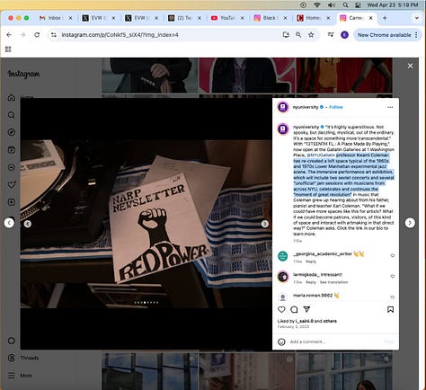This screenshot has width=426, height=390.
Task: Open the post's three-dot options menu
Action: 390,107
